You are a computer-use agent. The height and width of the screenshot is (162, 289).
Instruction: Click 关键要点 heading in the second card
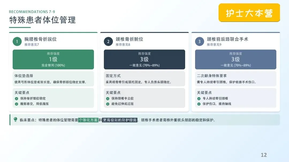pyautogui.click(x=113, y=93)
